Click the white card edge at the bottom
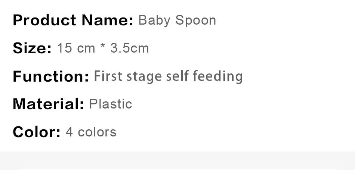The height and width of the screenshot is (170, 355). pos(177,169)
